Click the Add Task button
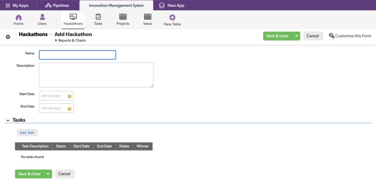The width and height of the screenshot is (376, 184). (27, 133)
